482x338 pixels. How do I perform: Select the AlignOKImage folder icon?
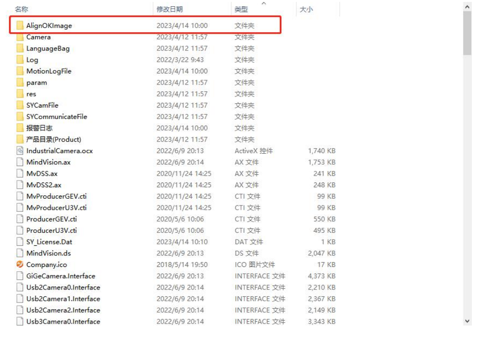[x=20, y=25]
